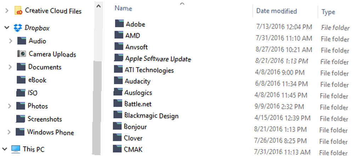354x160 pixels.
Task: Click the AMD folder icon
Action: [119, 35]
